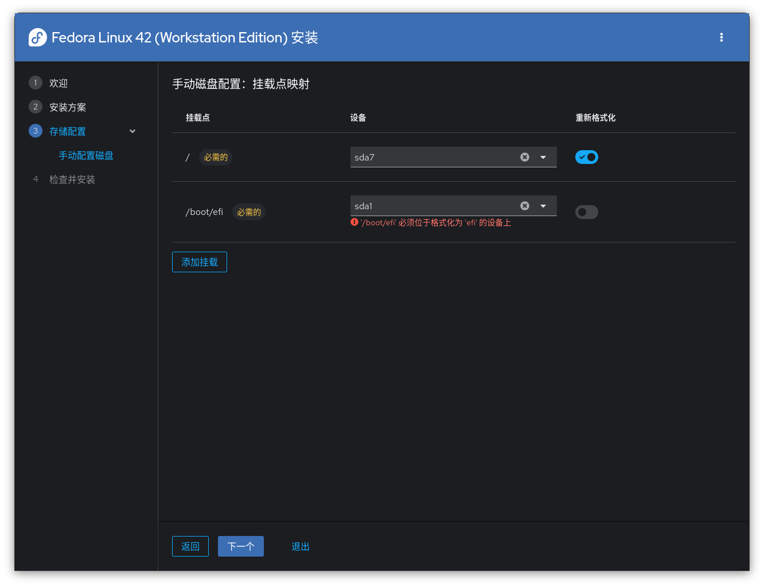Click the root / mount point text
Screen dimensions: 764x587
[x=188, y=157]
